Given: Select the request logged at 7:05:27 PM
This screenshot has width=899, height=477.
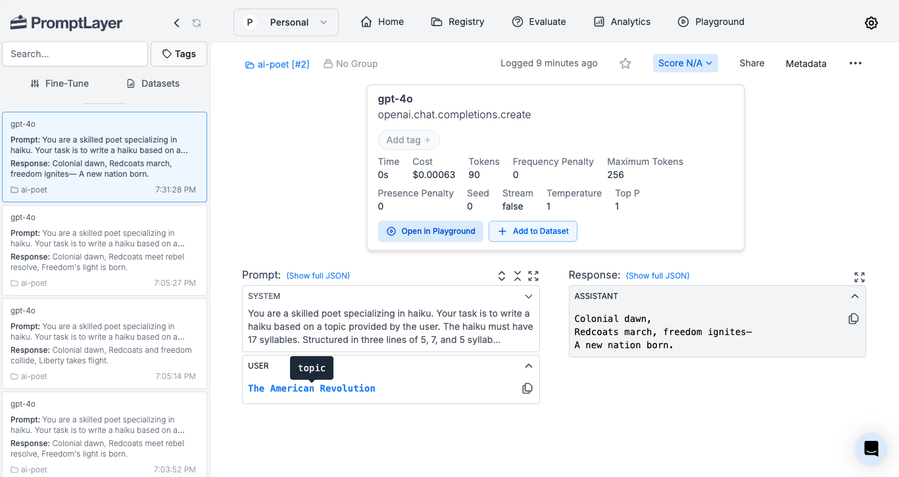Looking at the screenshot, I should point(105,250).
